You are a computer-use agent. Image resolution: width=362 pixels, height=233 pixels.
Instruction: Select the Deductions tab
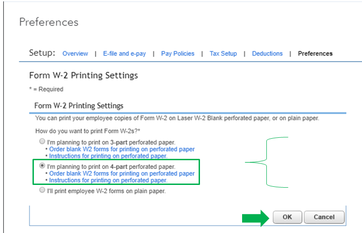point(267,54)
